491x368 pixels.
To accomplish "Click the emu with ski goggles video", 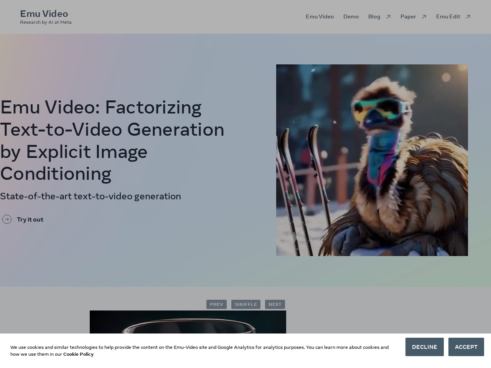I will [x=372, y=160].
